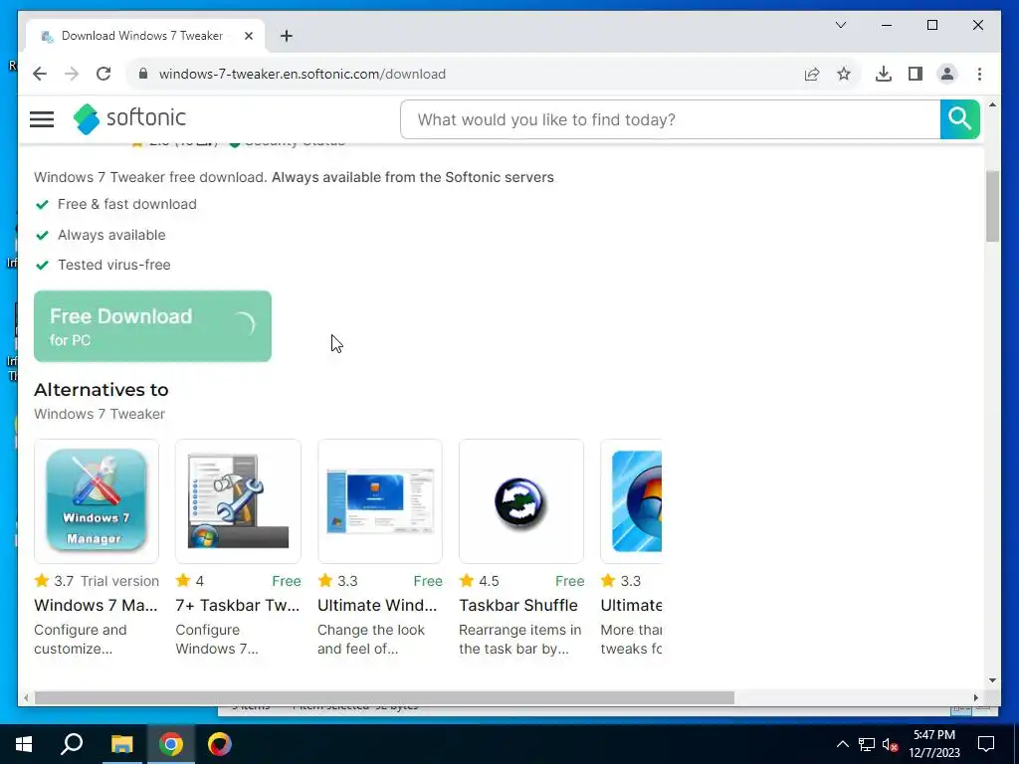Open network status tray icon
The width and height of the screenshot is (1019, 764).
(867, 744)
